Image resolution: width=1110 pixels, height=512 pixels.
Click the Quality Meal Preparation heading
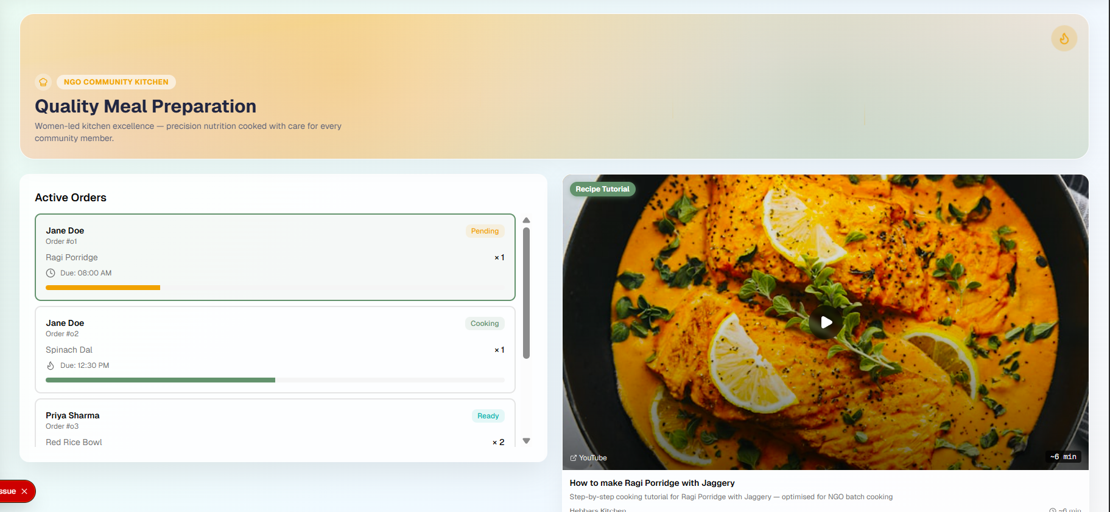click(x=146, y=106)
